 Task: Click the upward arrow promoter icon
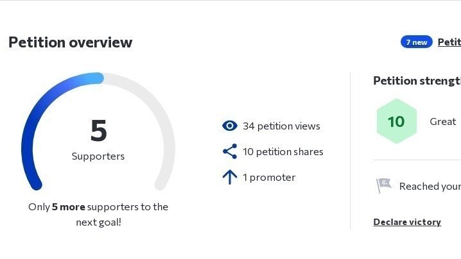[x=230, y=177]
